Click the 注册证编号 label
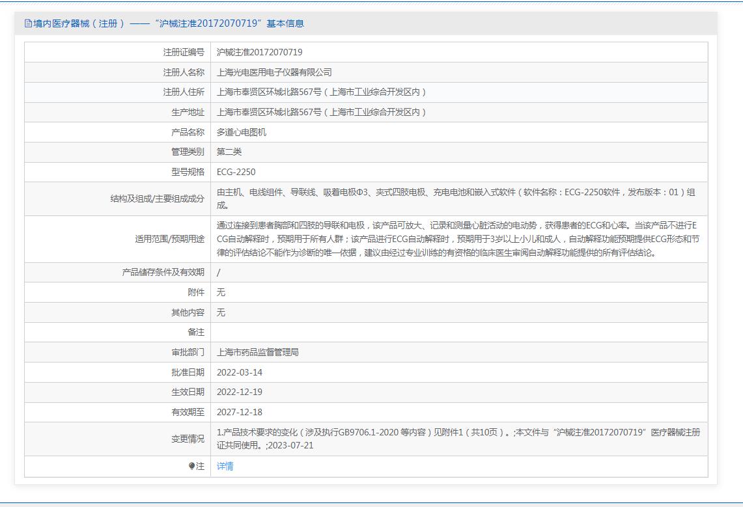The width and height of the screenshot is (743, 507). 184,52
